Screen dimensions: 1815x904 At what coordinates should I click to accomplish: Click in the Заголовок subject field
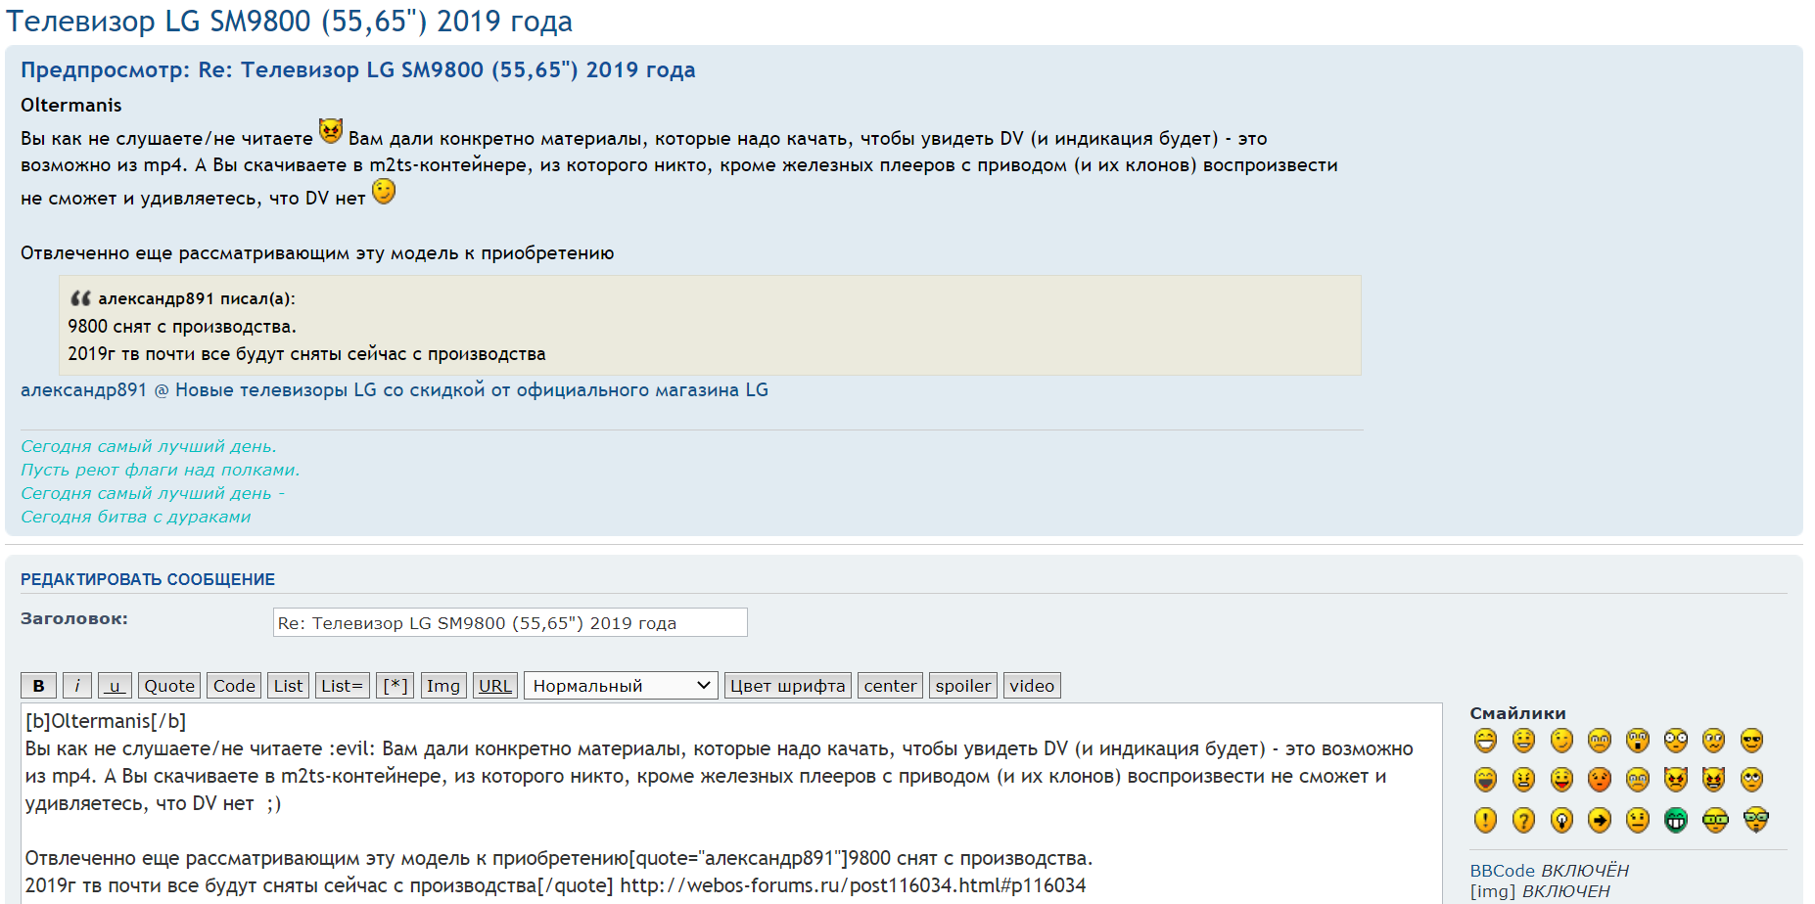509,623
